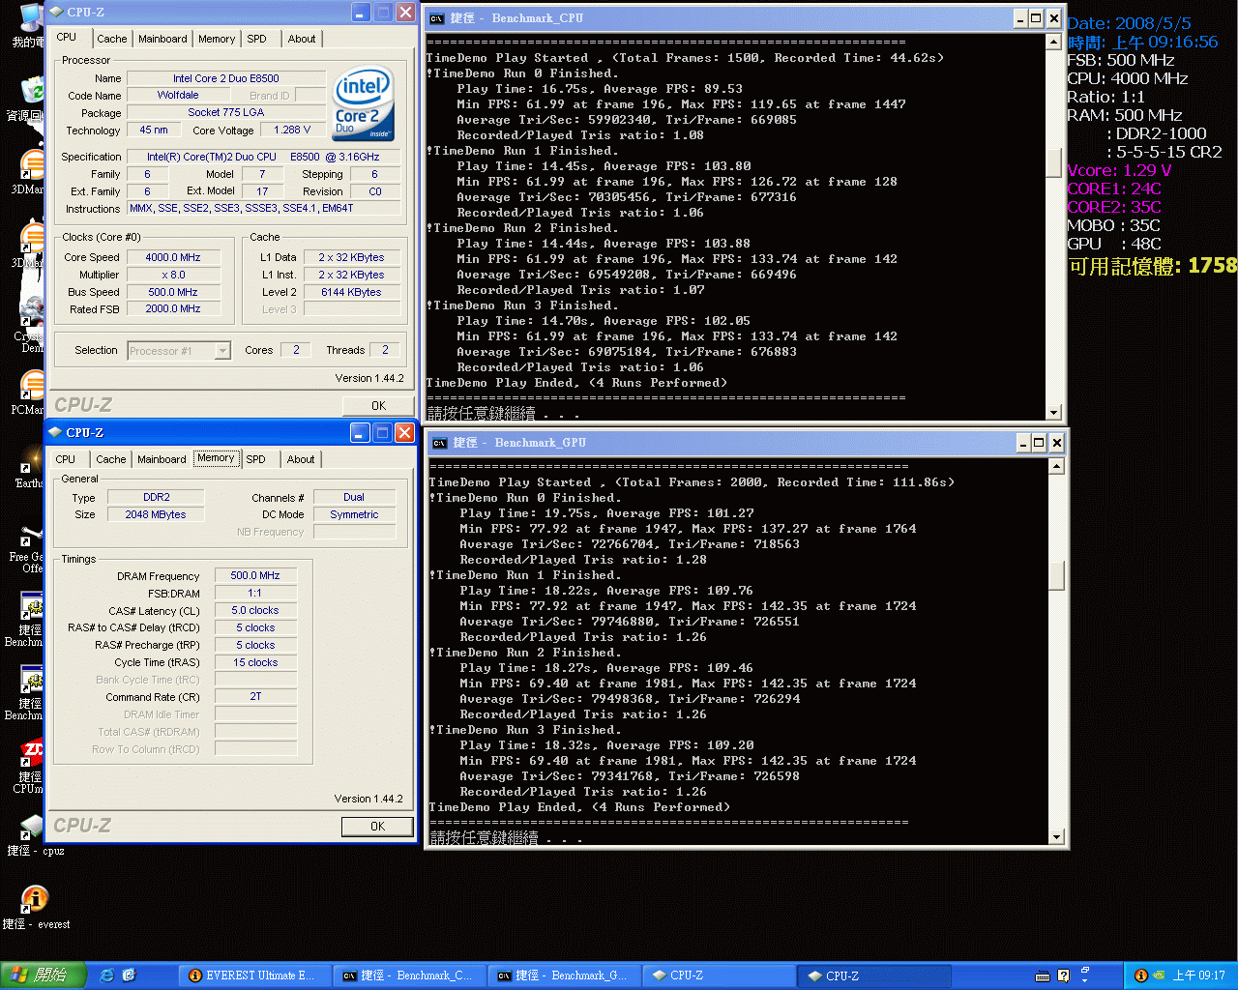
Task: Open the Earth desktop shortcut
Action: click(29, 464)
